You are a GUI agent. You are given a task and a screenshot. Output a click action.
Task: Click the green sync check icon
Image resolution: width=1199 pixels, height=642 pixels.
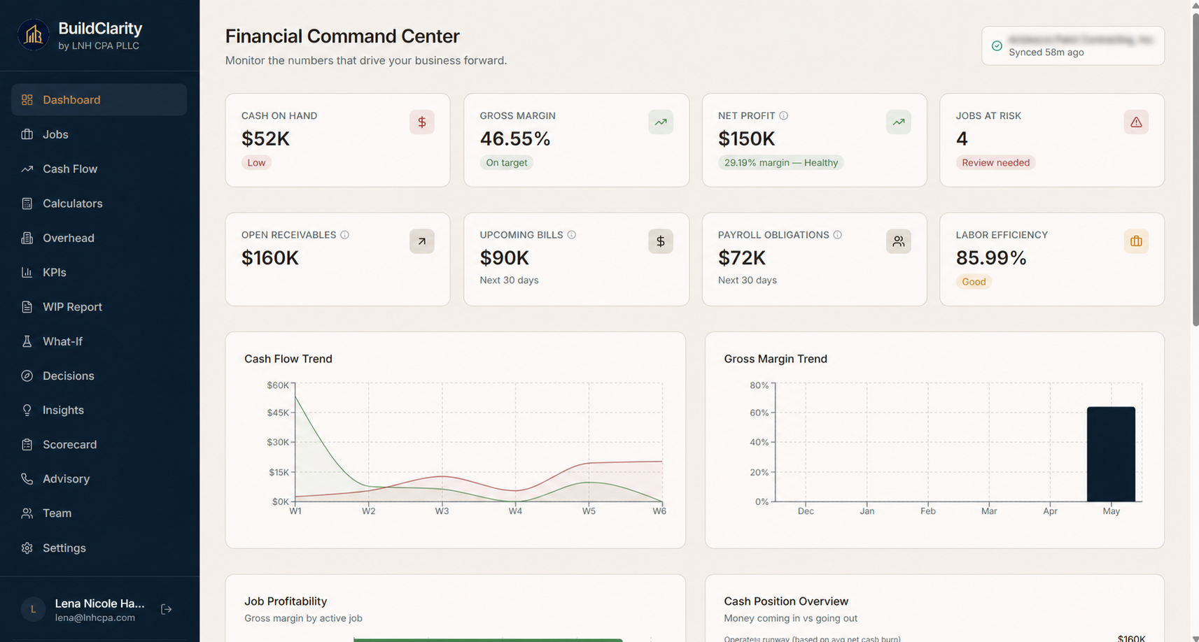coord(997,46)
